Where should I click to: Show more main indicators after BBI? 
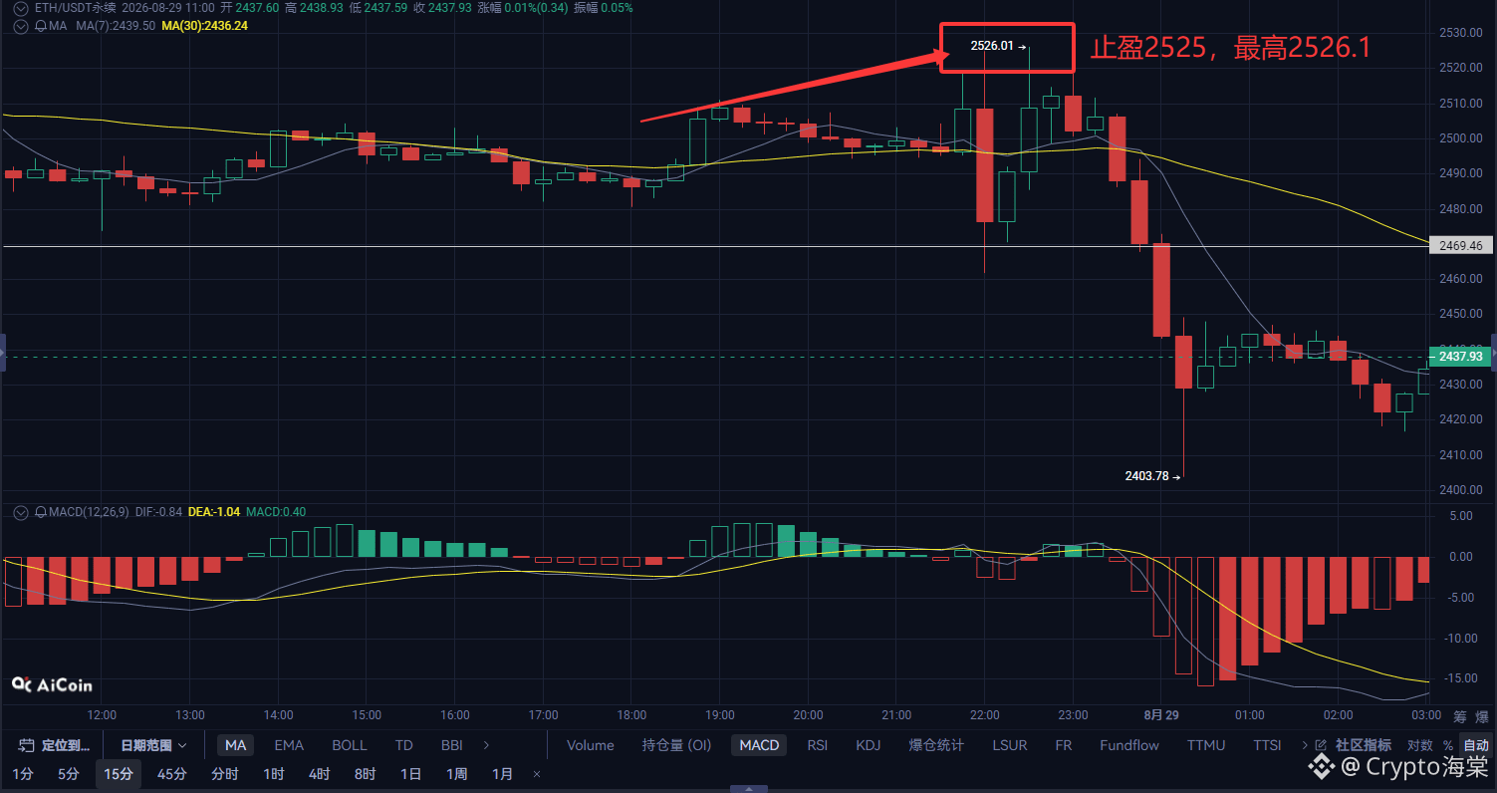pyautogui.click(x=486, y=745)
